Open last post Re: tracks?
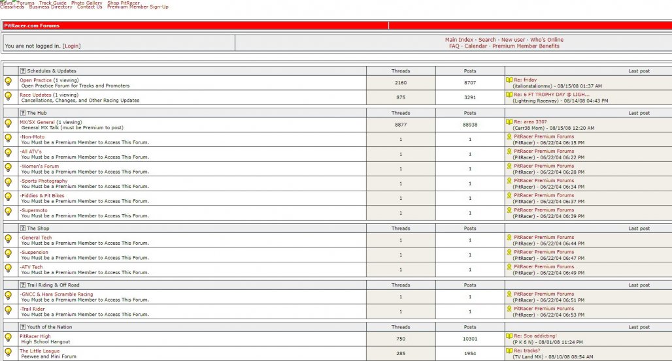This screenshot has height=361, width=672. point(527,351)
